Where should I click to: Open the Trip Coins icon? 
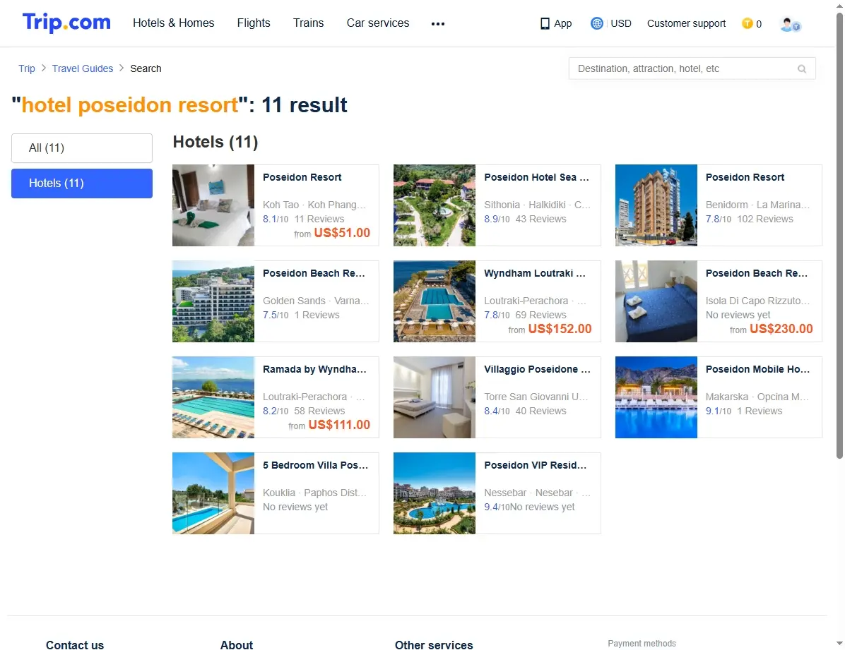(747, 23)
